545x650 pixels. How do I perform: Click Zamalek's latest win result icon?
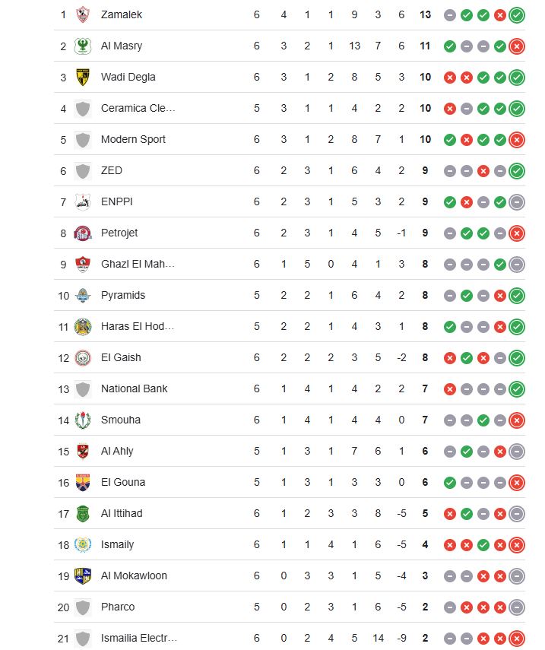[x=517, y=15]
